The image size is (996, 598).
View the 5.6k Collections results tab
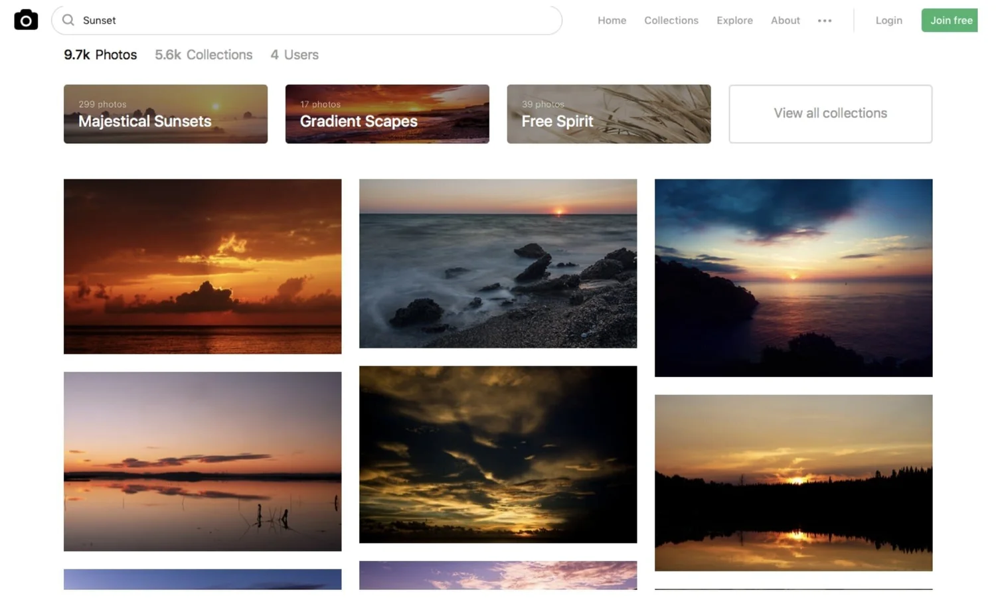click(203, 54)
